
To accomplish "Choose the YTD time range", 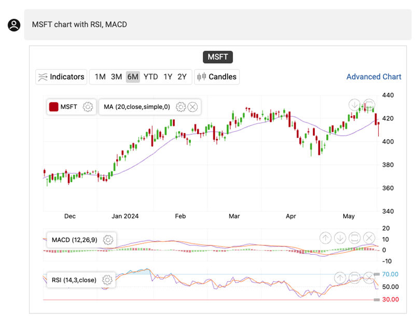I will 150,77.
